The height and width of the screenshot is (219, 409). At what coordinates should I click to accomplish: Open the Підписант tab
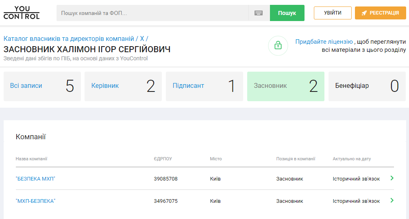(x=204, y=86)
